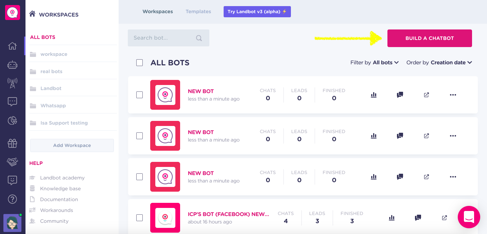Click the second NEW BOT title
Image resolution: width=487 pixels, height=234 pixels.
coord(201,132)
